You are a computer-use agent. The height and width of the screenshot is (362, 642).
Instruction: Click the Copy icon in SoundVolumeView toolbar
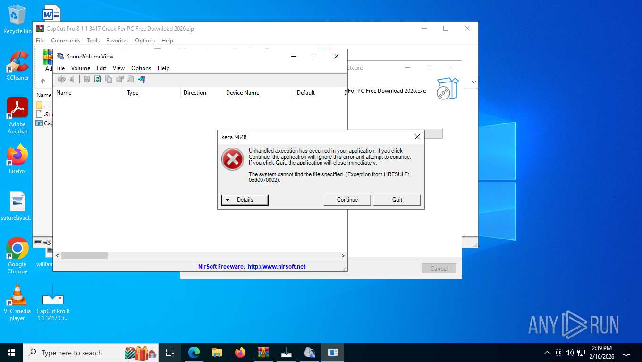(109, 80)
